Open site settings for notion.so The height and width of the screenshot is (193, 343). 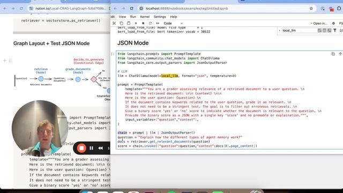(x=31, y=9)
